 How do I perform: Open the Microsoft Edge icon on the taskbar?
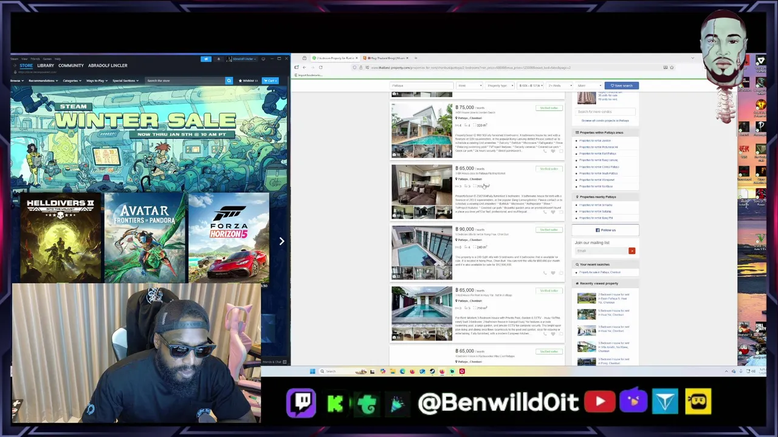pos(402,371)
